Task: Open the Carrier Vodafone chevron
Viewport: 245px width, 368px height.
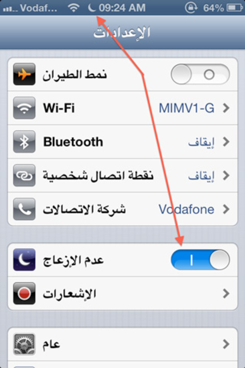Action: (226, 209)
